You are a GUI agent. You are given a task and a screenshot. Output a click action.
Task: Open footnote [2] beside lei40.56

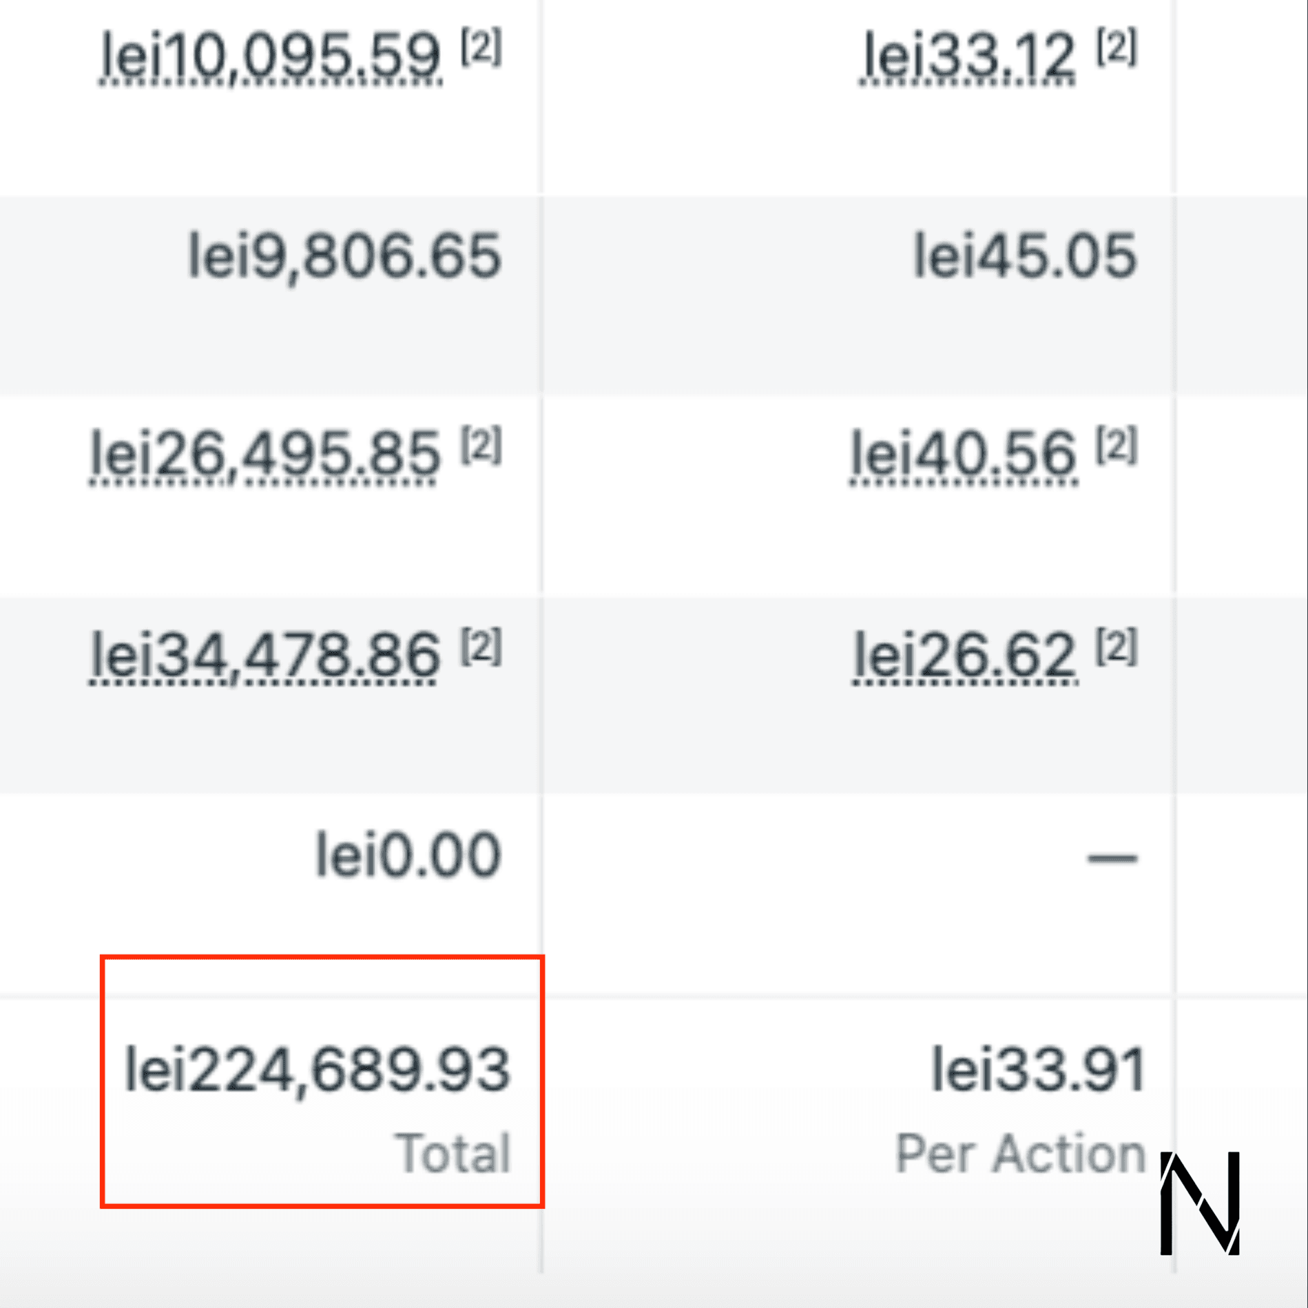1117,446
